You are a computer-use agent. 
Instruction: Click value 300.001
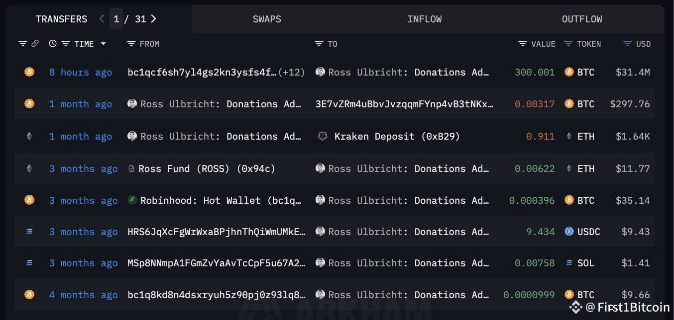pos(535,72)
